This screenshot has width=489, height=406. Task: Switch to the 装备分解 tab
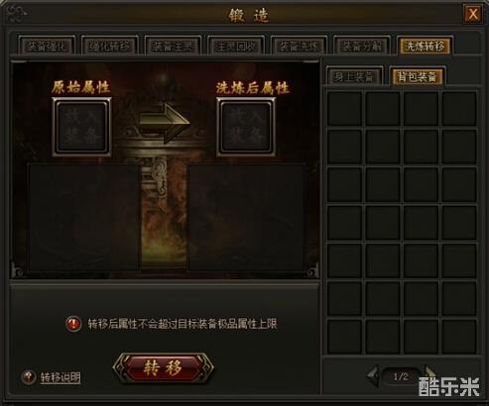tap(362, 46)
